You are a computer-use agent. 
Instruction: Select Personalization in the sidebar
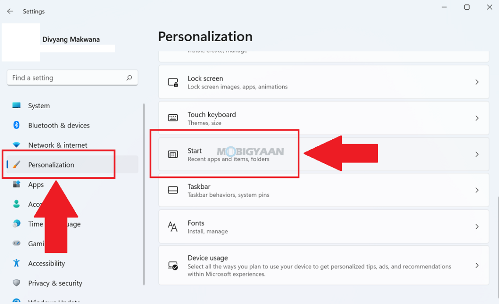(51, 165)
